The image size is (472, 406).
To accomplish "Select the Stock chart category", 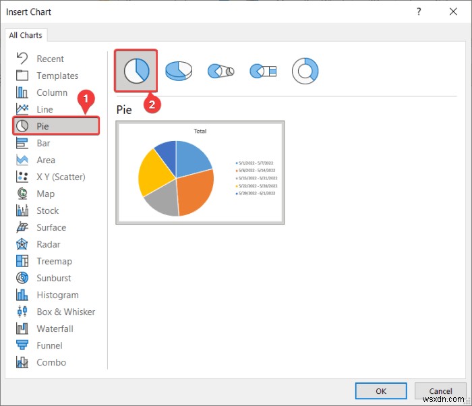I will point(48,210).
